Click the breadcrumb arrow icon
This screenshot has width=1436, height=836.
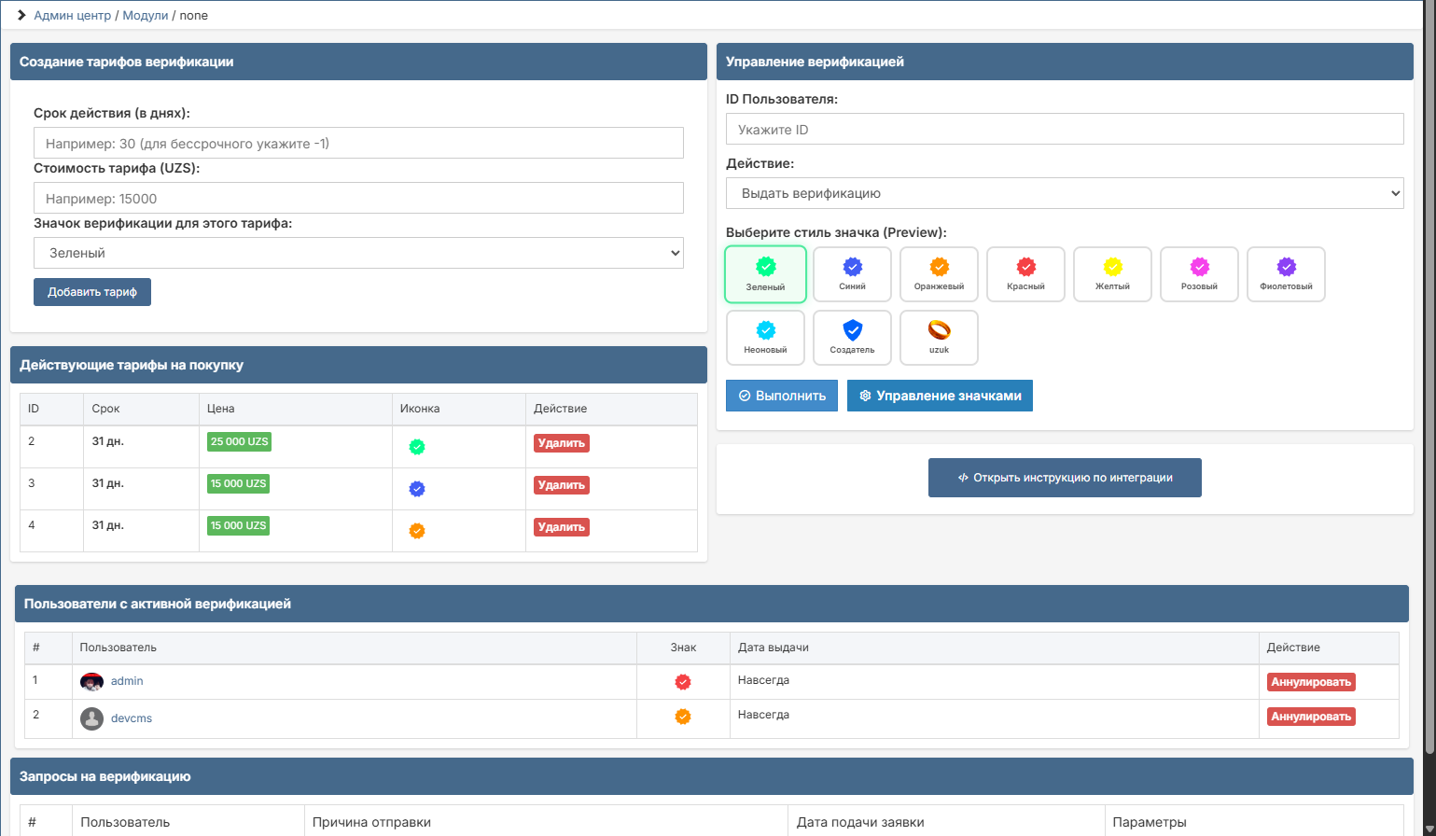click(x=21, y=15)
